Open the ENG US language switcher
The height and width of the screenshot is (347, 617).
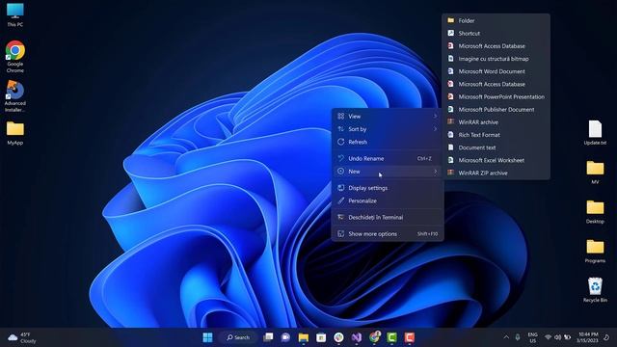[533, 337]
